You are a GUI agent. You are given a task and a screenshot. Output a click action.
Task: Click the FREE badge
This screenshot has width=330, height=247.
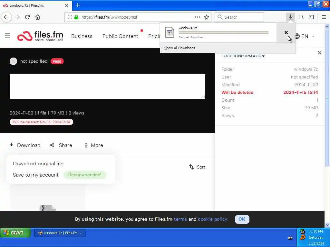pos(57,61)
